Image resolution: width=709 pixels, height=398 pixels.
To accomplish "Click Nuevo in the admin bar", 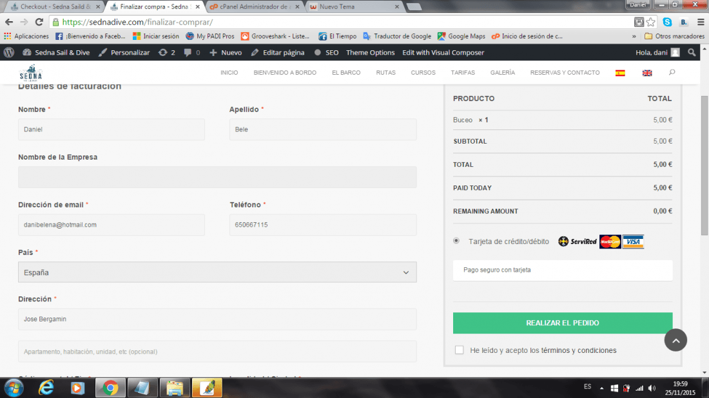I will pos(226,52).
